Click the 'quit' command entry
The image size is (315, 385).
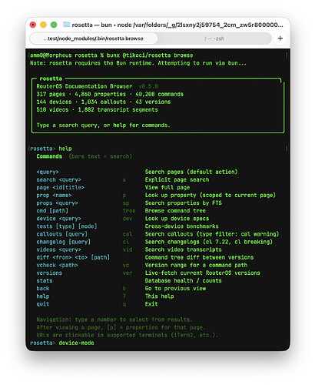coord(43,304)
